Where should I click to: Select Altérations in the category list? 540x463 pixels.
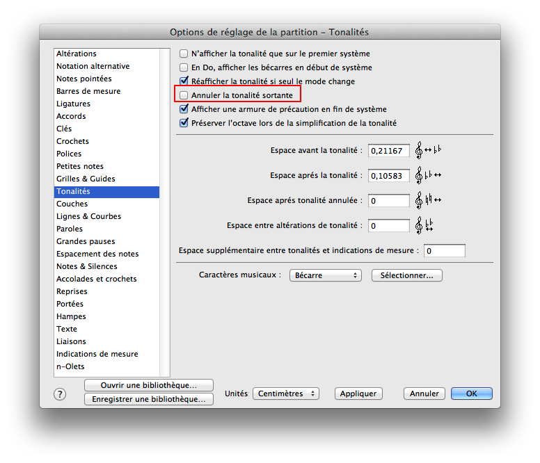[x=77, y=54]
